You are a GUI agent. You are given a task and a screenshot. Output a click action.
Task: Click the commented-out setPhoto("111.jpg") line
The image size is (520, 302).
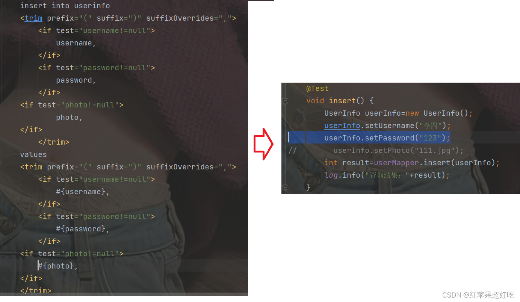[399, 150]
